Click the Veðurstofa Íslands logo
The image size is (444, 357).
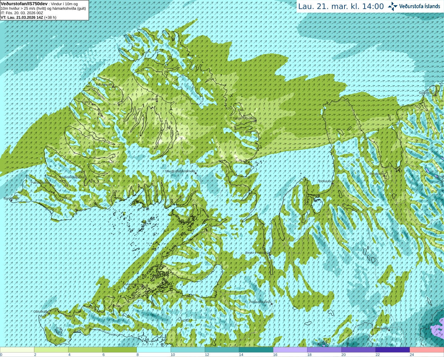click(414, 6)
